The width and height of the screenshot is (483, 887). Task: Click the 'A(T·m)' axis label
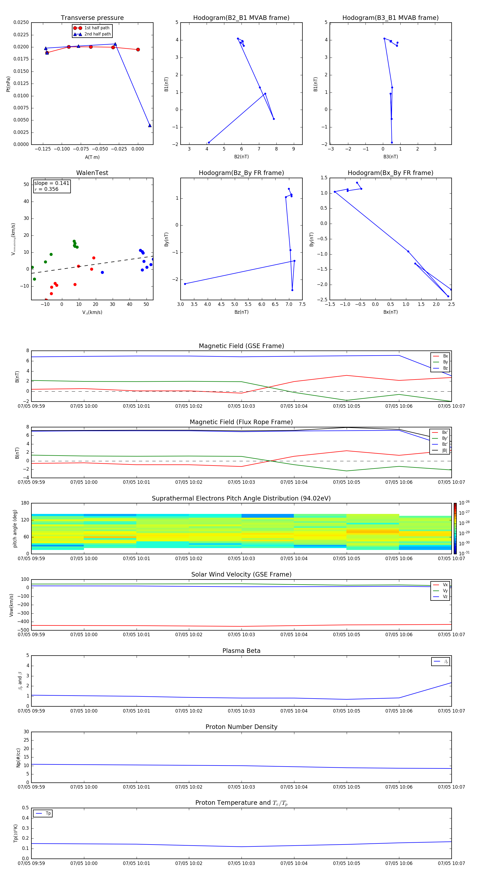(92, 157)
